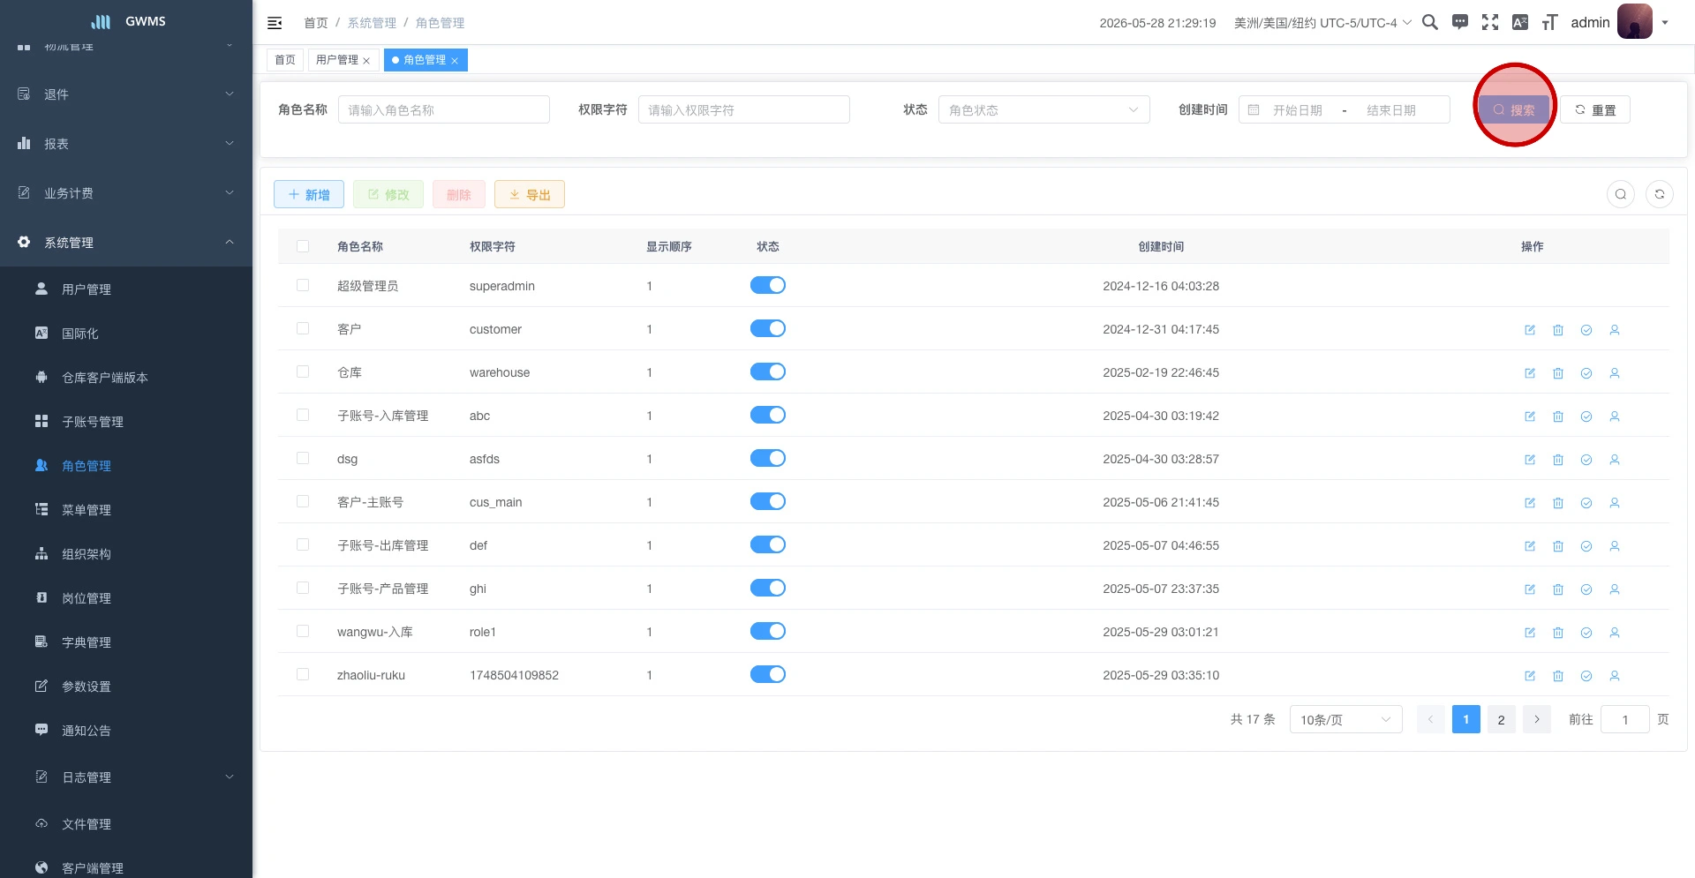Go to page 2 of roles

pos(1502,719)
